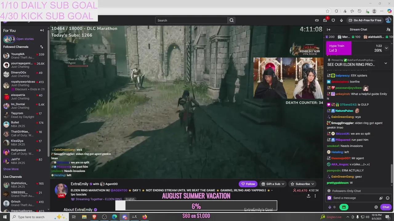Open OBS Studio from taskbar
The height and width of the screenshot is (221, 394).
click(104, 217)
